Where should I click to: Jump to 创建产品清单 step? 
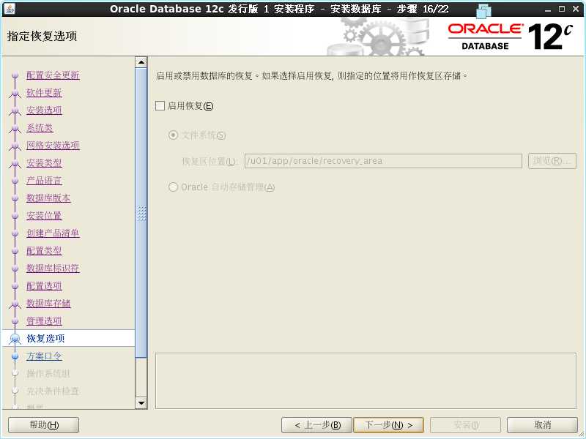pyautogui.click(x=53, y=233)
